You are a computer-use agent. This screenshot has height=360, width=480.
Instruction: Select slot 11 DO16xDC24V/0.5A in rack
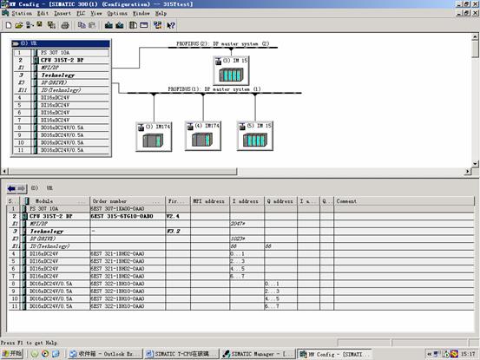coord(61,150)
